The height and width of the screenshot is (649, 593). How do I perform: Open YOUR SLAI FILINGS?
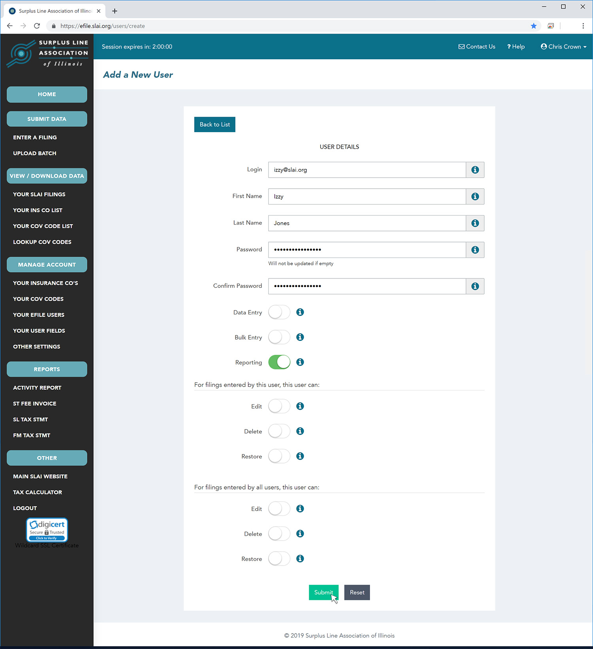(39, 195)
